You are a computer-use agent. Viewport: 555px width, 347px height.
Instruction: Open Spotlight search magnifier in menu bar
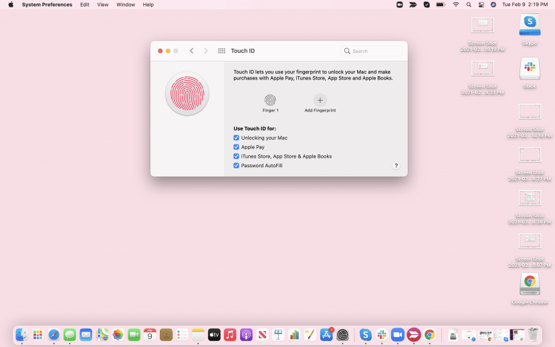469,5
